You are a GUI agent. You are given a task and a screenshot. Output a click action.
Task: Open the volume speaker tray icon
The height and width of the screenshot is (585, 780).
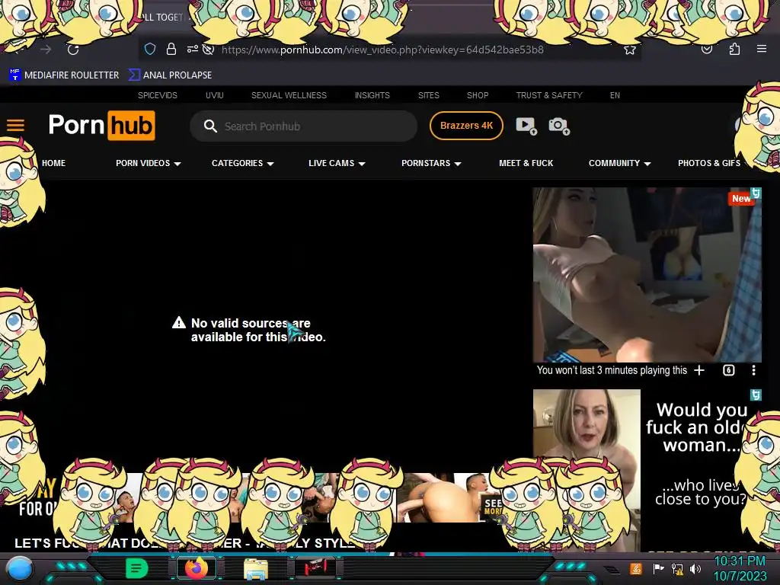[x=695, y=568]
